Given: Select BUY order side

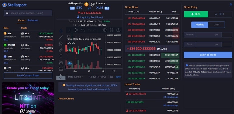Looking at the screenshot, I should pos(196,14).
